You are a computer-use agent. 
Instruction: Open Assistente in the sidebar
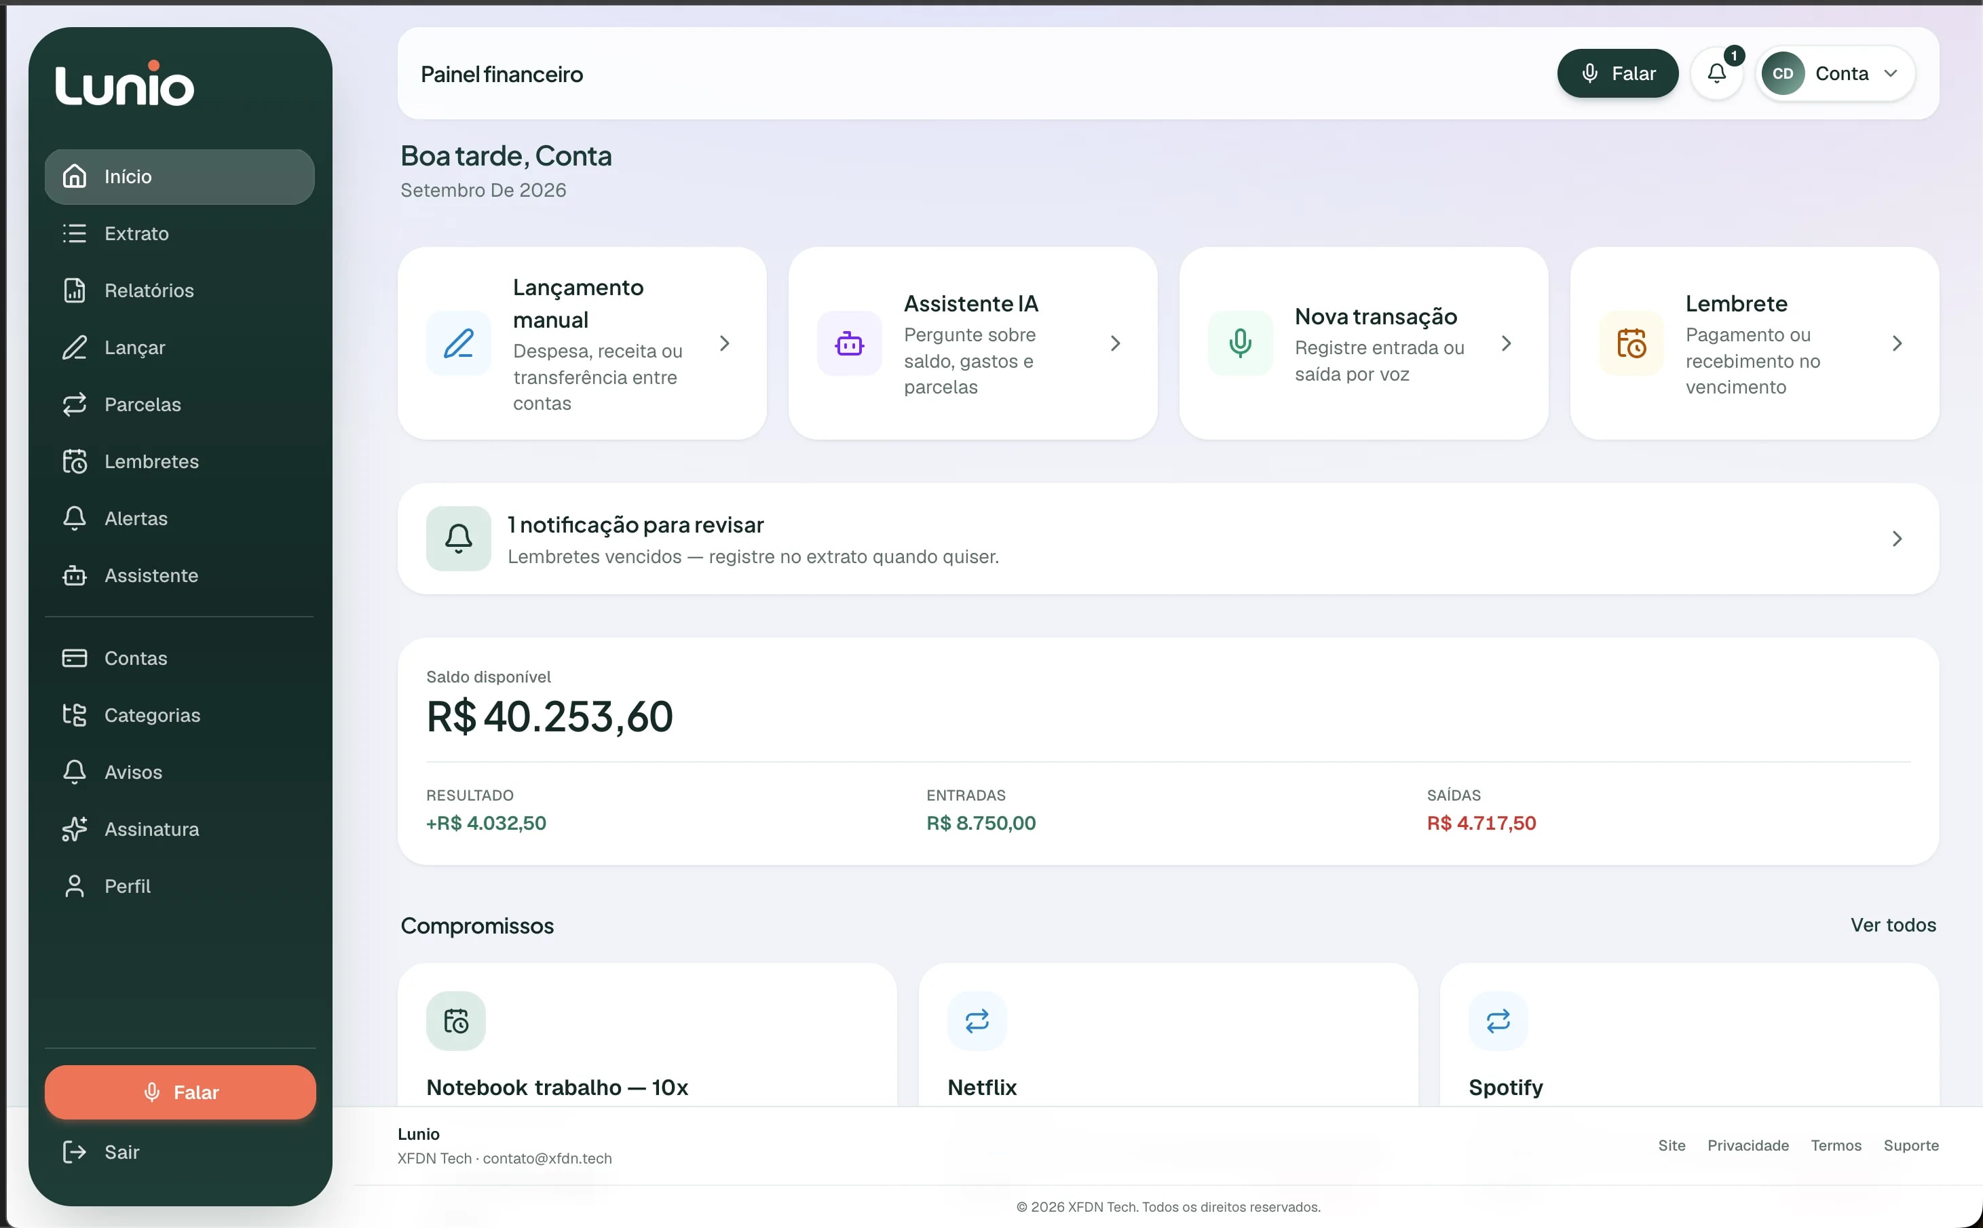pyautogui.click(x=180, y=576)
